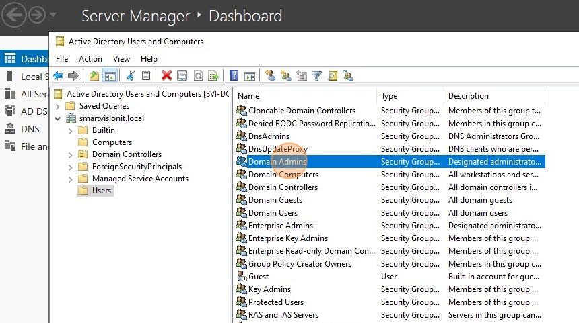Select File and Storage Services sidebar item

point(24,146)
